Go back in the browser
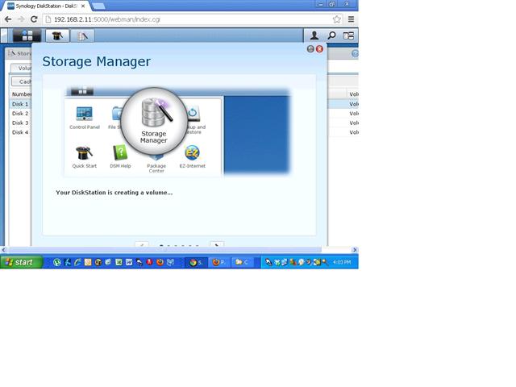The image size is (516, 387). click(8, 19)
